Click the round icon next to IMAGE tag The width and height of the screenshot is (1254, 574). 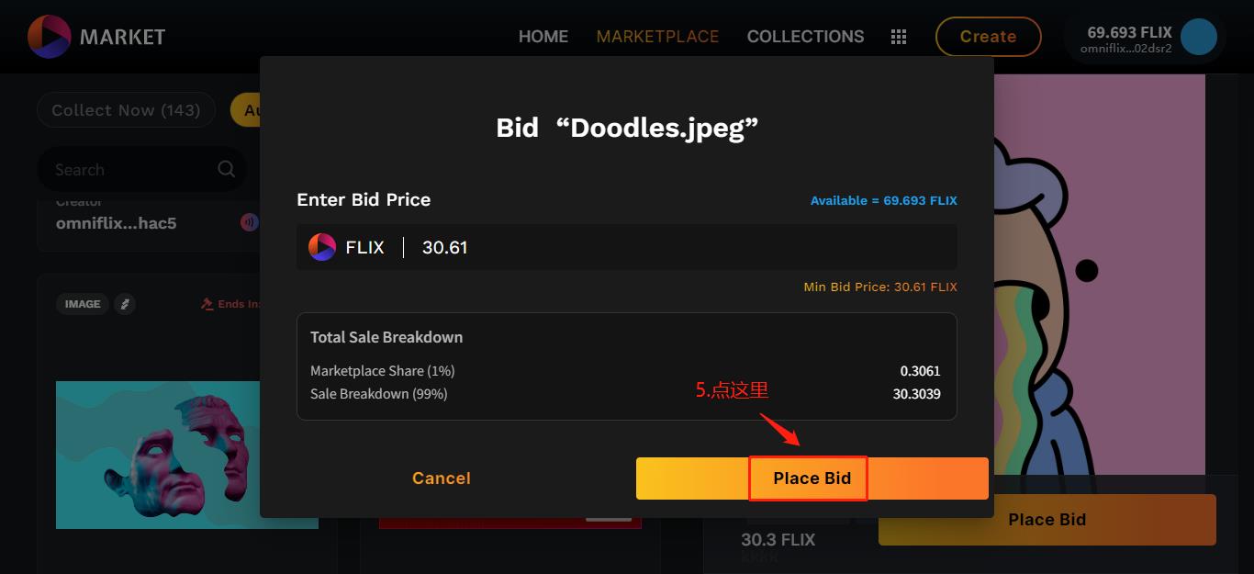click(x=125, y=304)
